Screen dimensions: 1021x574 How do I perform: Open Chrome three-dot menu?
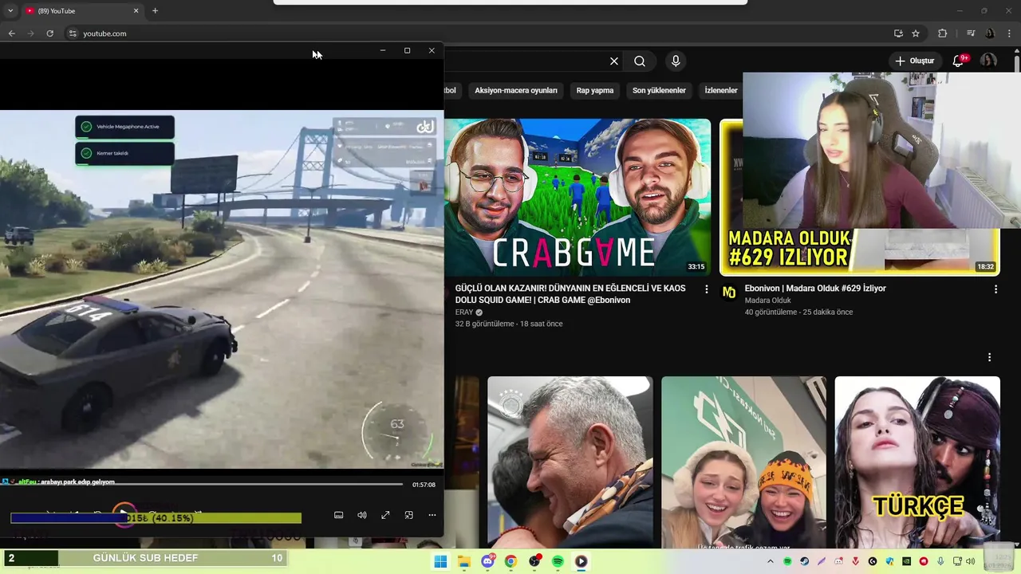coord(1010,33)
